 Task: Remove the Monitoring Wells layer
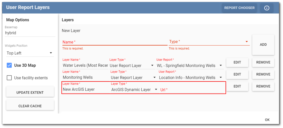(263, 74)
